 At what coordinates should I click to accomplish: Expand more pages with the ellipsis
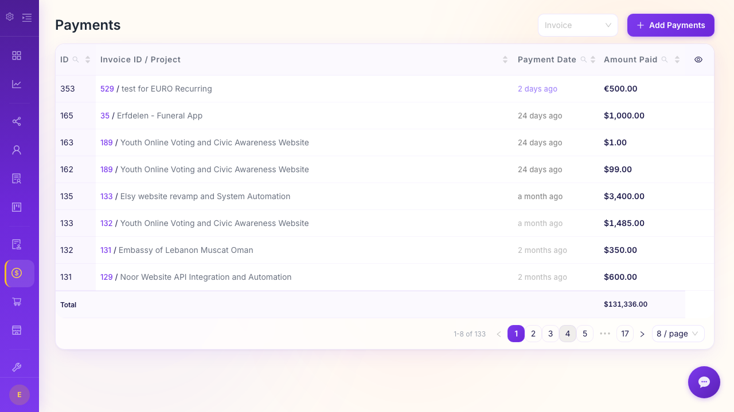(605, 334)
